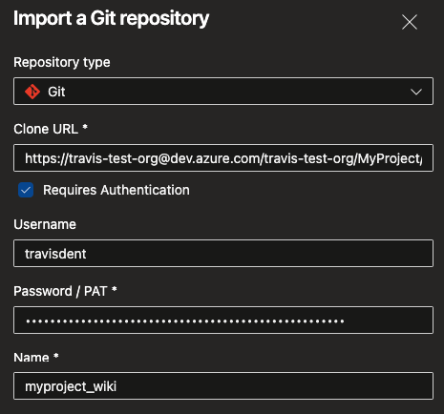
Task: Select the Name field with myproject_wiki
Action: point(223,386)
